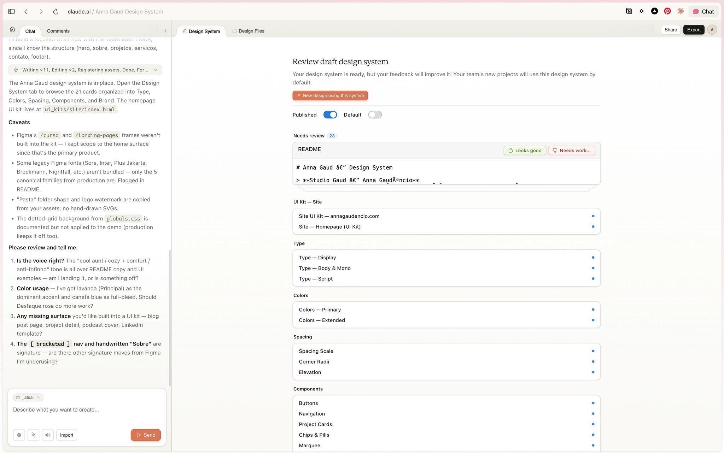Click the '[ bracketed ]' code chip

pyautogui.click(x=50, y=344)
